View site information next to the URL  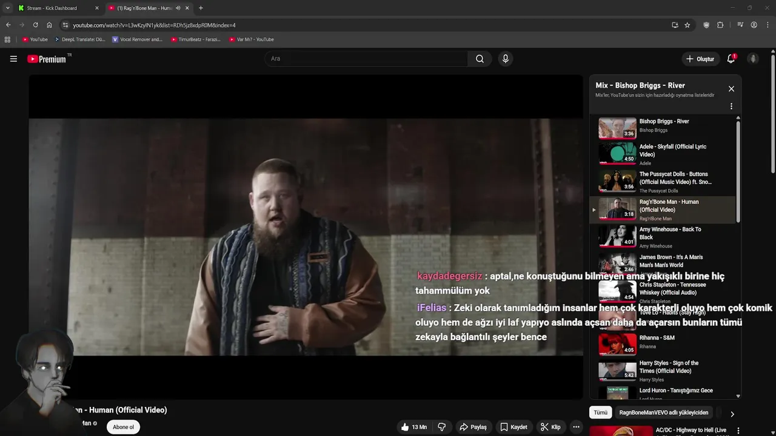pyautogui.click(x=65, y=25)
